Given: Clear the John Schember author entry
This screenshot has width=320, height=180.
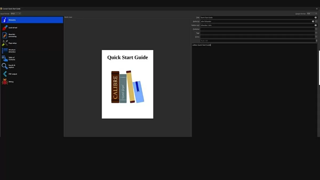Looking at the screenshot, I should click(313, 21).
